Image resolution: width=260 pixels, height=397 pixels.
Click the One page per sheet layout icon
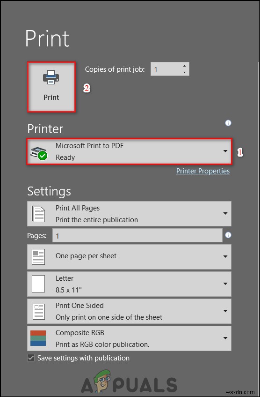coord(38,257)
